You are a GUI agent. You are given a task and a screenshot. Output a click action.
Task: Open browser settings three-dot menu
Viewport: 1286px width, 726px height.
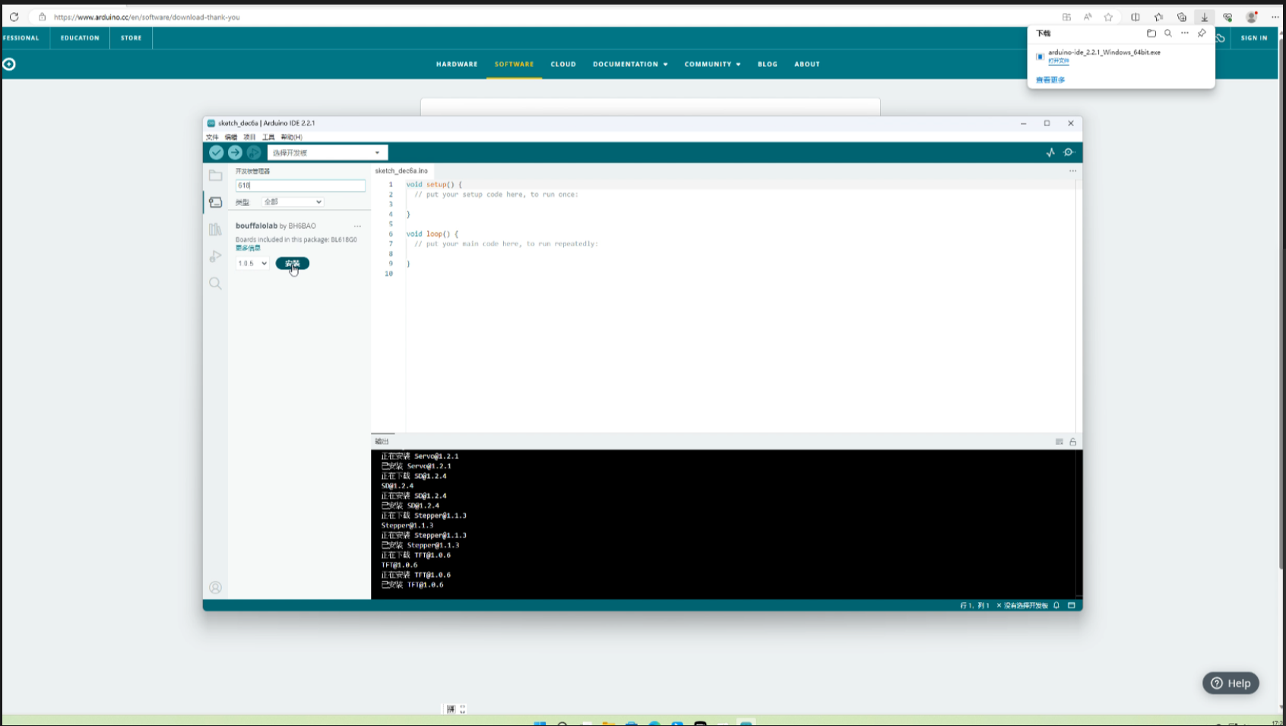1275,17
